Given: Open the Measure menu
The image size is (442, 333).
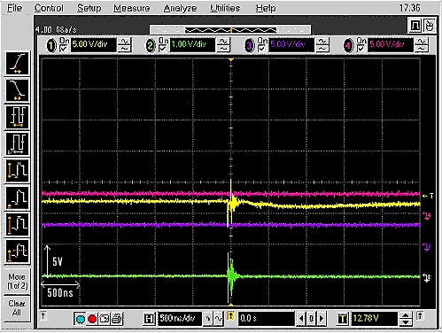Looking at the screenshot, I should 132,8.
